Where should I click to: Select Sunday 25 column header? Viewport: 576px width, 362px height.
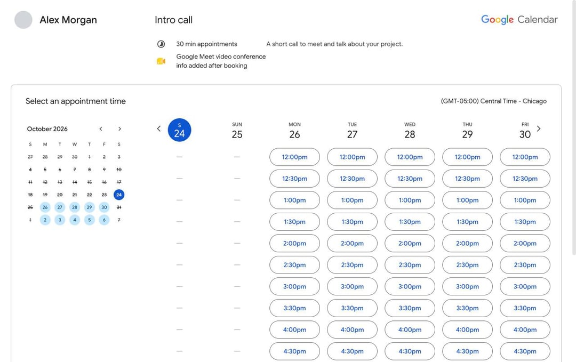(237, 131)
